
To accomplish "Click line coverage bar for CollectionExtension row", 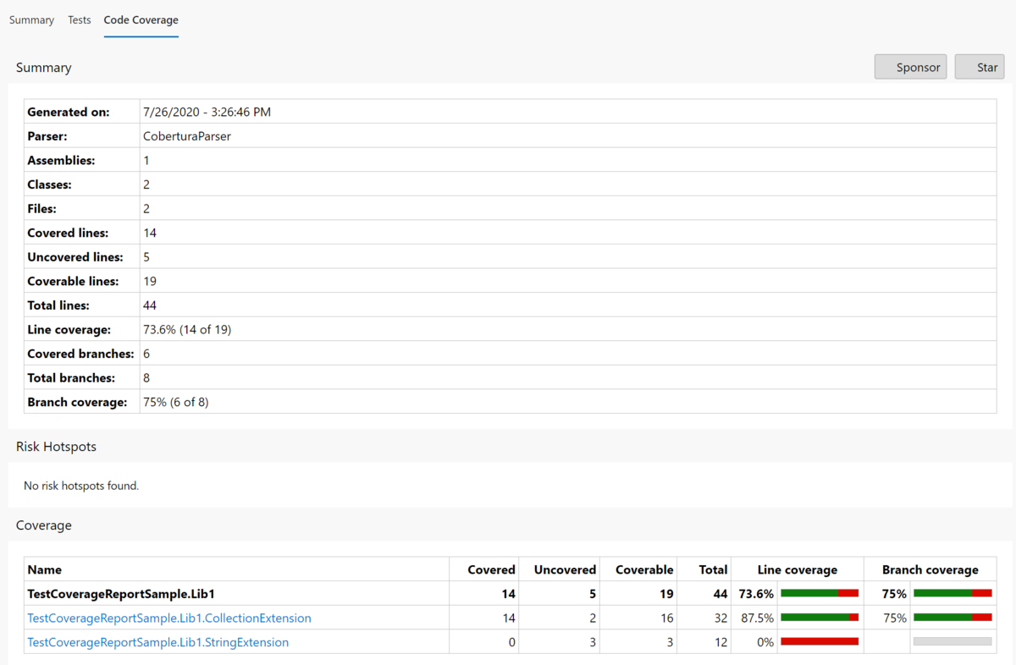I will [820, 618].
